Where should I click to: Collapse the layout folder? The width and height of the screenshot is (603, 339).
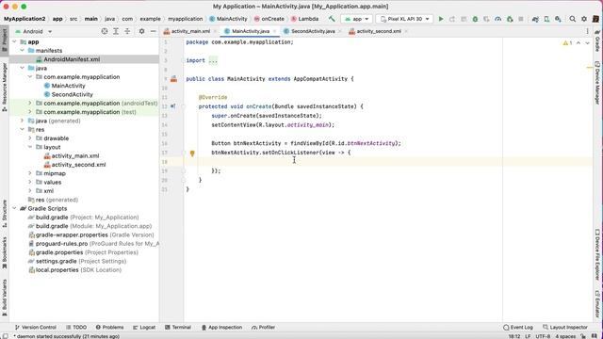click(x=30, y=147)
